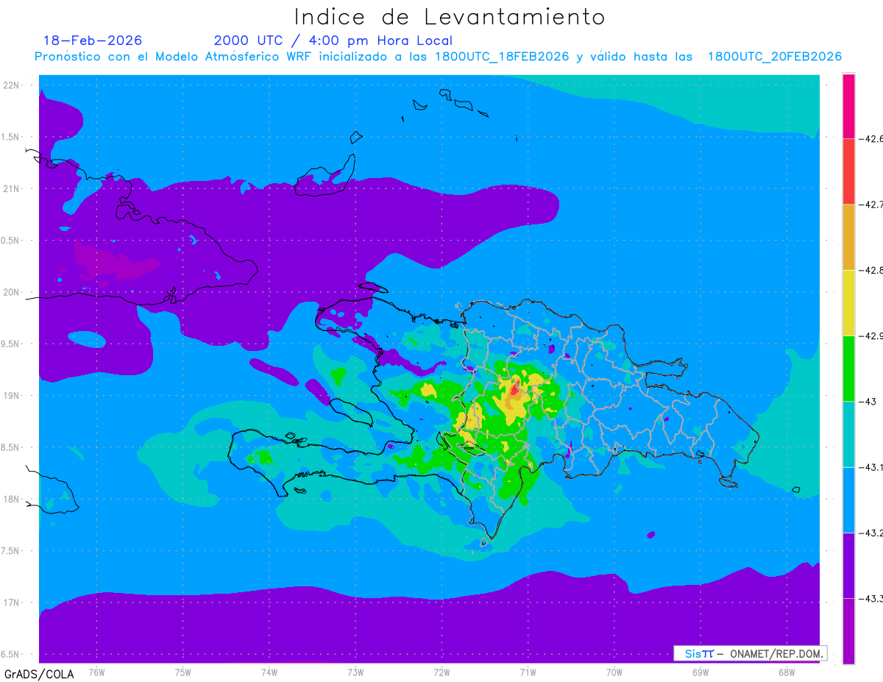This screenshot has height=682, width=883.
Task: Click the 'Indice de Levantamiento' title
Action: point(450,16)
